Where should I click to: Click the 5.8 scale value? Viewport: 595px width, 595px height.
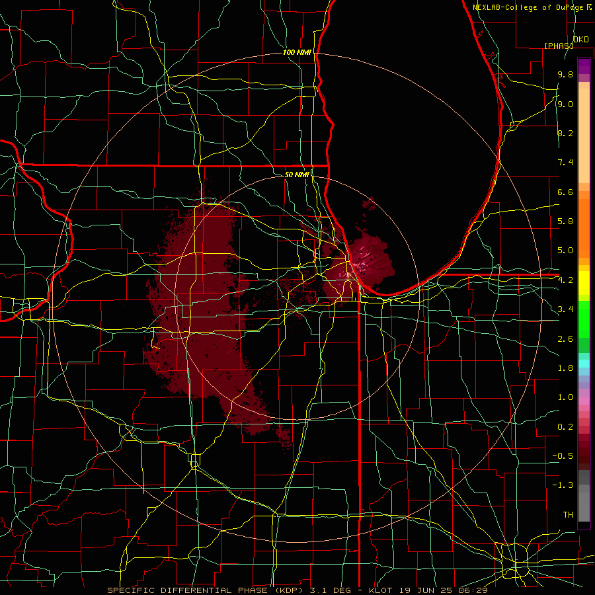point(565,221)
